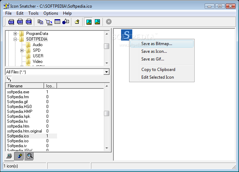Select Softpedia.hpk in file list
The height and width of the screenshot is (172, 239).
pos(19,116)
